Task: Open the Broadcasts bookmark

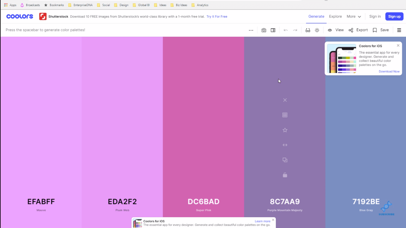Action: (30, 5)
